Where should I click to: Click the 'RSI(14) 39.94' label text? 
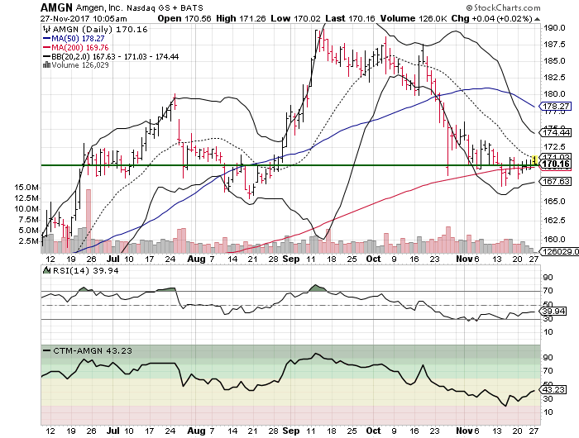point(86,271)
